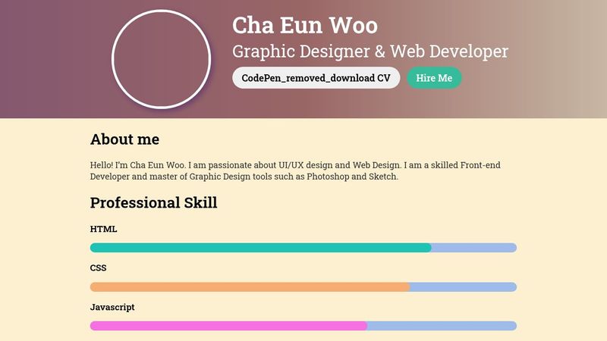The height and width of the screenshot is (341, 607).
Task: Click the circular profile picture
Action: tap(161, 59)
